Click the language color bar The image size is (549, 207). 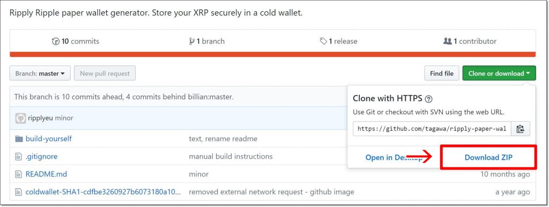pyautogui.click(x=272, y=54)
